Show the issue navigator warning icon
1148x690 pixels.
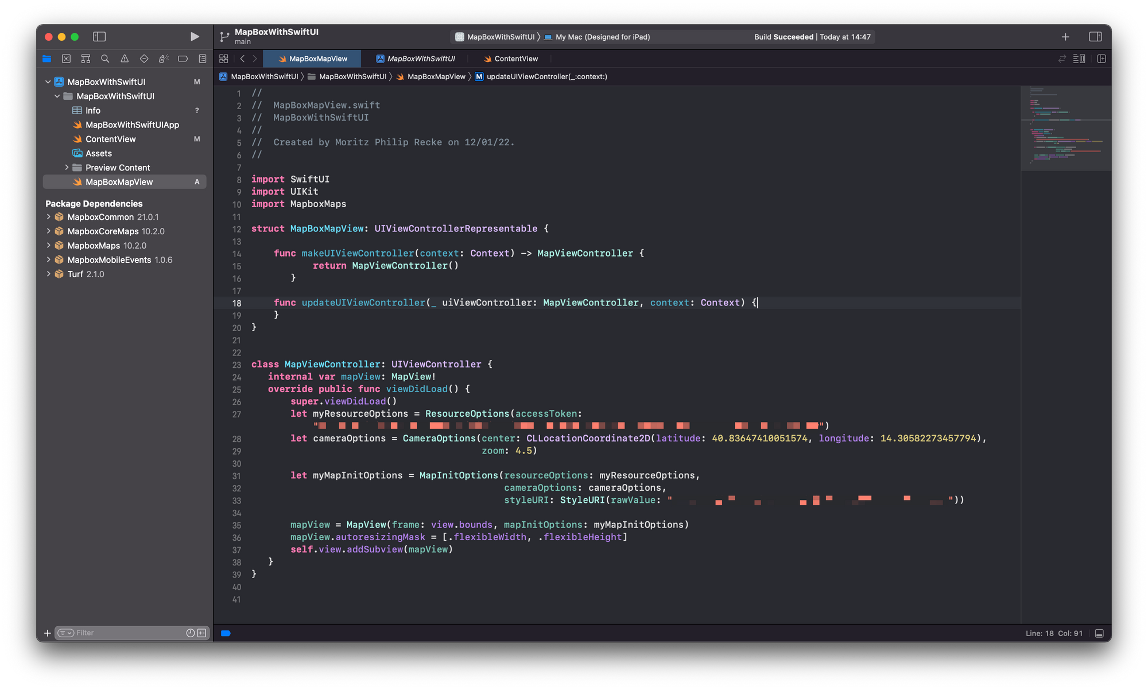(125, 59)
